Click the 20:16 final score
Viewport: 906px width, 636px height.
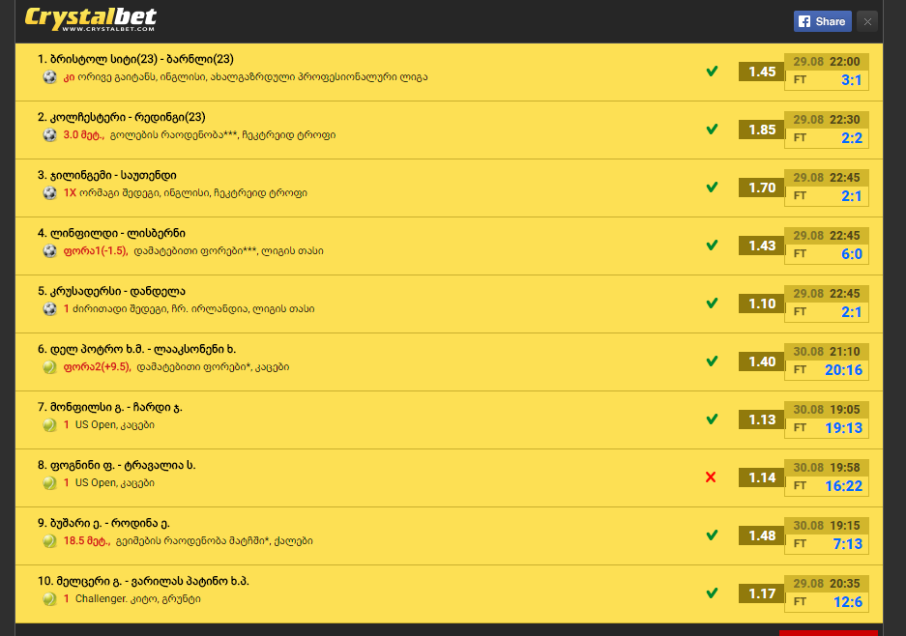[843, 370]
